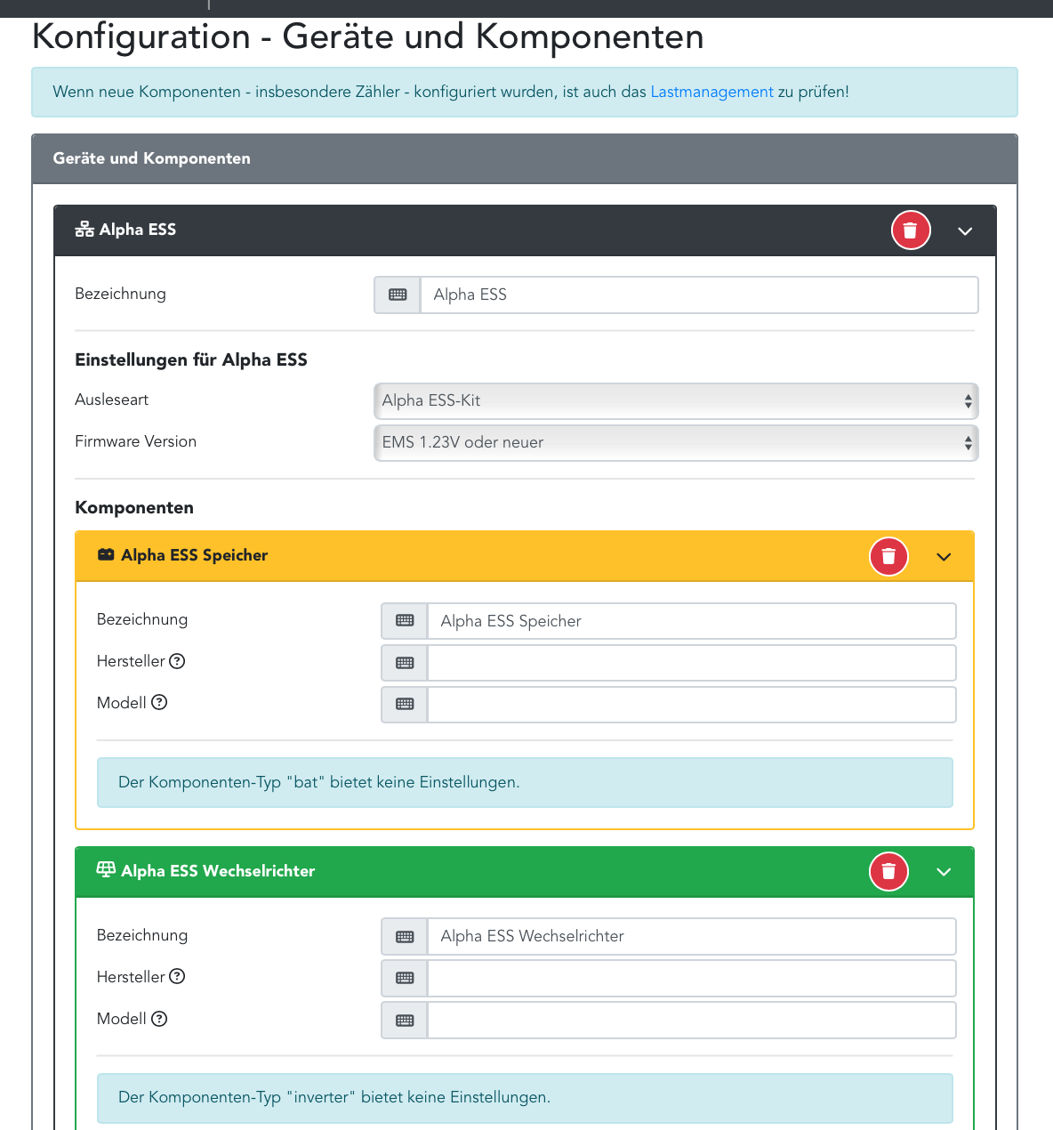The height and width of the screenshot is (1130, 1053).
Task: Collapse the Alpha ESS device panel
Action: coord(965,231)
